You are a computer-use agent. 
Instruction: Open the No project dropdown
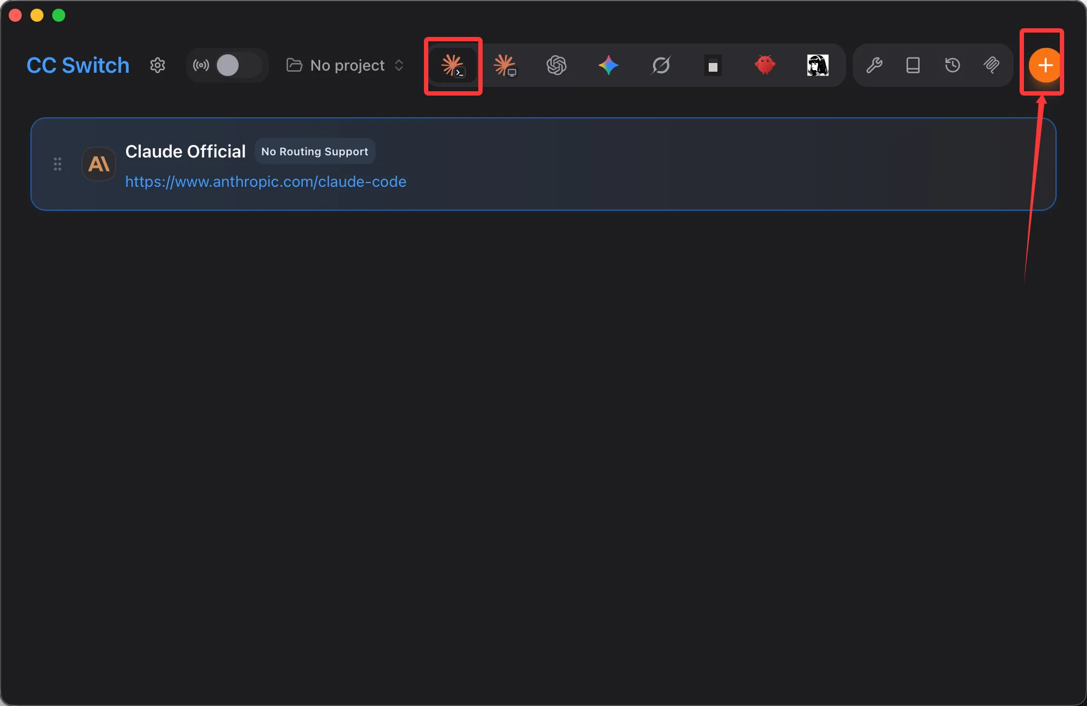click(x=345, y=65)
